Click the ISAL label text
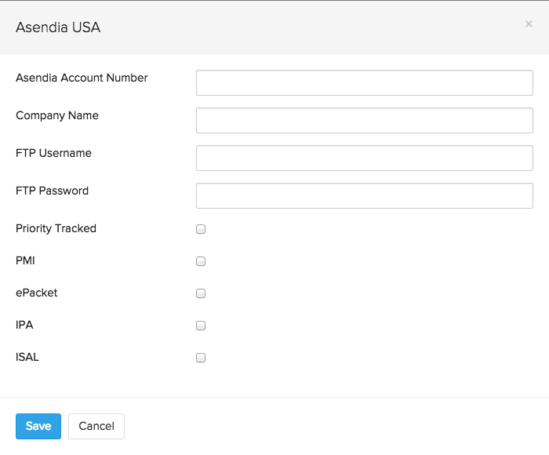Image resolution: width=549 pixels, height=455 pixels. [27, 357]
